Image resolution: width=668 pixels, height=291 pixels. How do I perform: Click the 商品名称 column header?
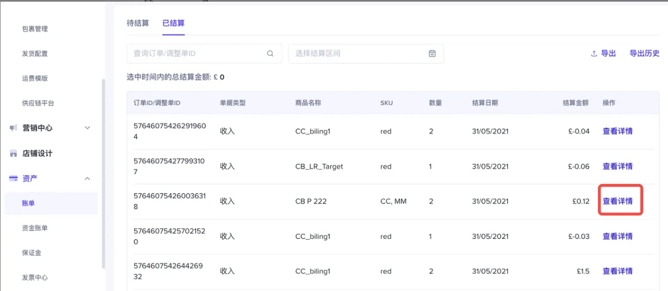pyautogui.click(x=308, y=103)
